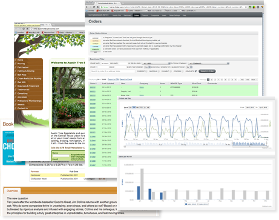Viewport: 279px width, 220px height.
Task: Click Crown Reduction Pruning in the sidebar
Action: (29, 79)
